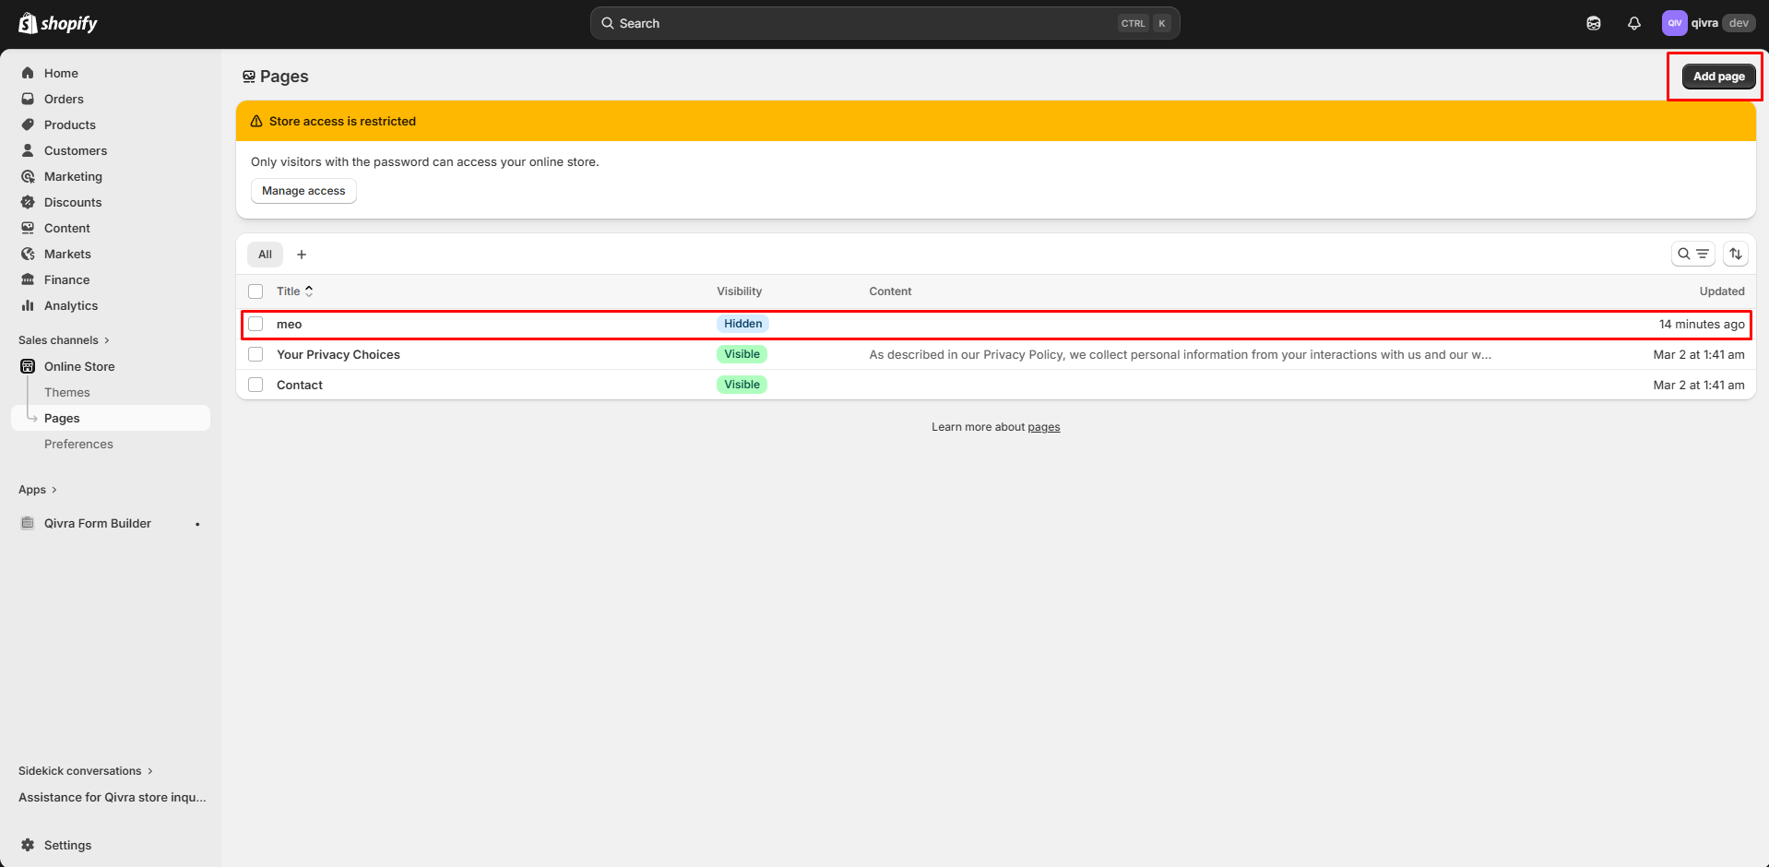The width and height of the screenshot is (1769, 867).
Task: Click the Orders inbox icon
Action: [28, 99]
